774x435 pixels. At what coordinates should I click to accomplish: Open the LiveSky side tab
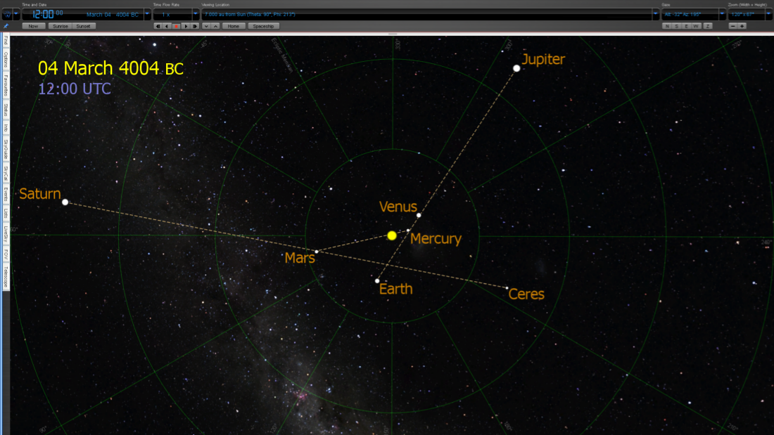tap(6, 234)
